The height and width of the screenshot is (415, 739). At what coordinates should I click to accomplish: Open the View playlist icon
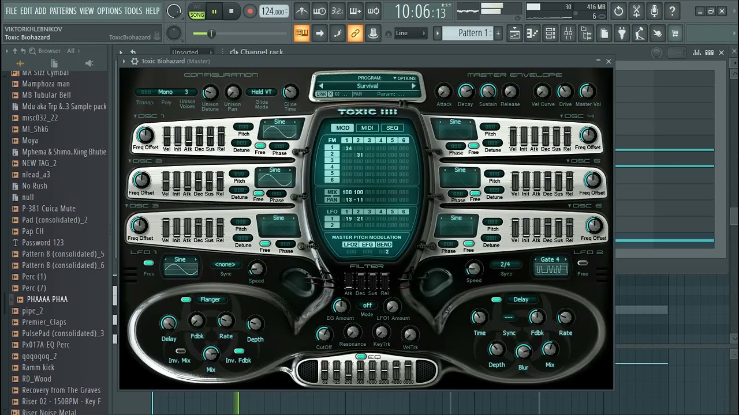tap(514, 33)
